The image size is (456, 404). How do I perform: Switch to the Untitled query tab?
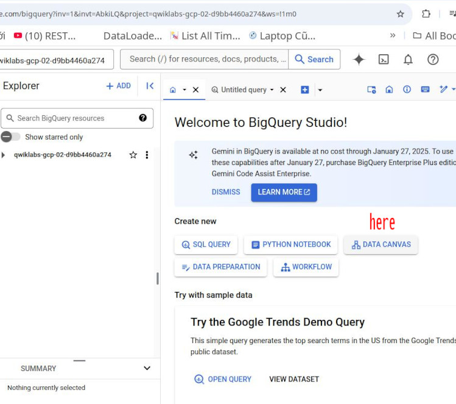coord(239,90)
